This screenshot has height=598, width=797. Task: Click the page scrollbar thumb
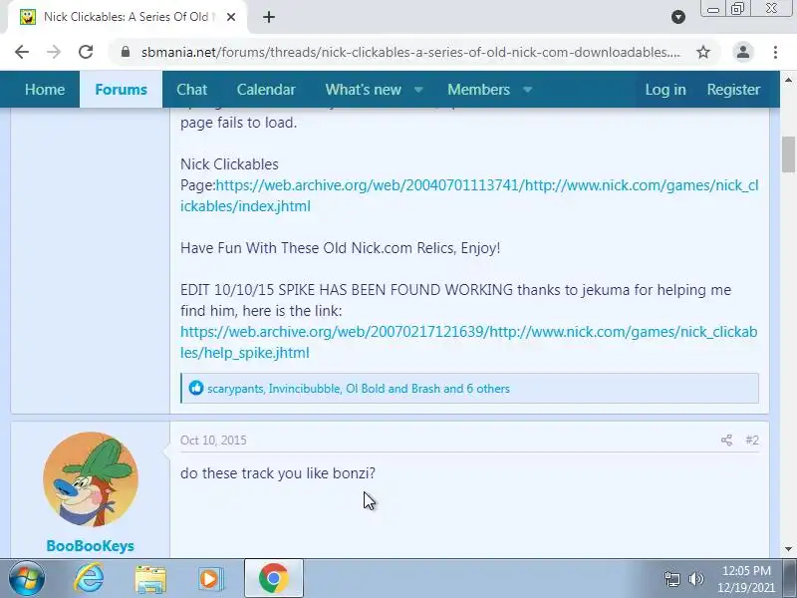[x=788, y=154]
